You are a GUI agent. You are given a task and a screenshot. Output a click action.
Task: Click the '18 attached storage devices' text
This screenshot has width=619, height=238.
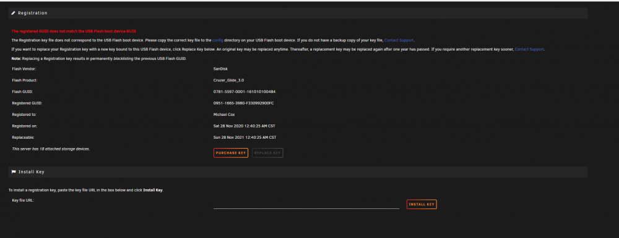coord(51,149)
